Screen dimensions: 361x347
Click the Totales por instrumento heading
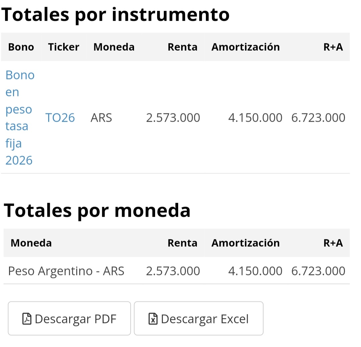click(115, 15)
